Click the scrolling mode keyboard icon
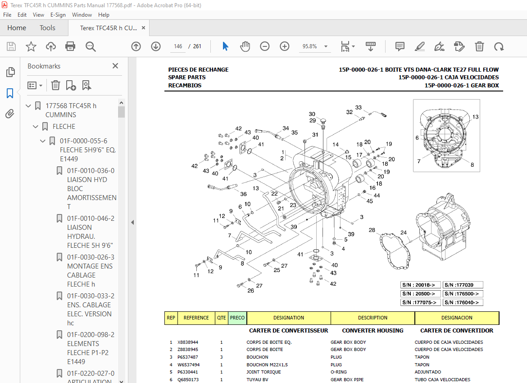This screenshot has height=383, width=527. (370, 46)
